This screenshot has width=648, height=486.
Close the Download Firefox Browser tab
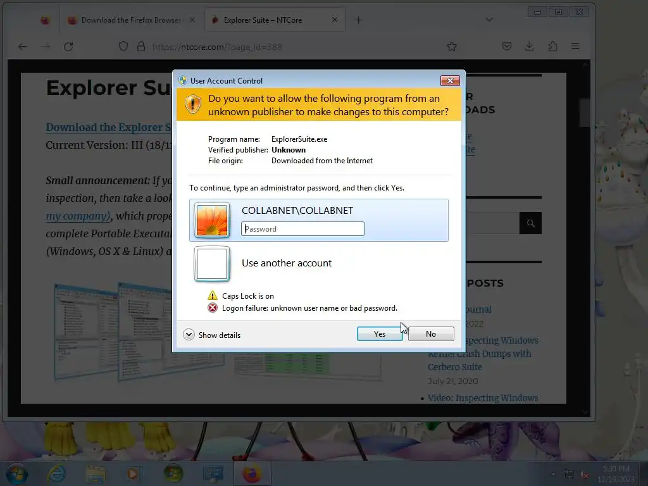click(x=192, y=20)
